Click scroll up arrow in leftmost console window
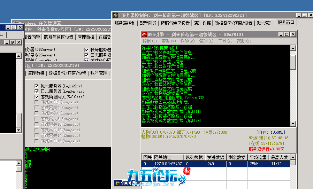The image size is (313, 189). click(18, 56)
